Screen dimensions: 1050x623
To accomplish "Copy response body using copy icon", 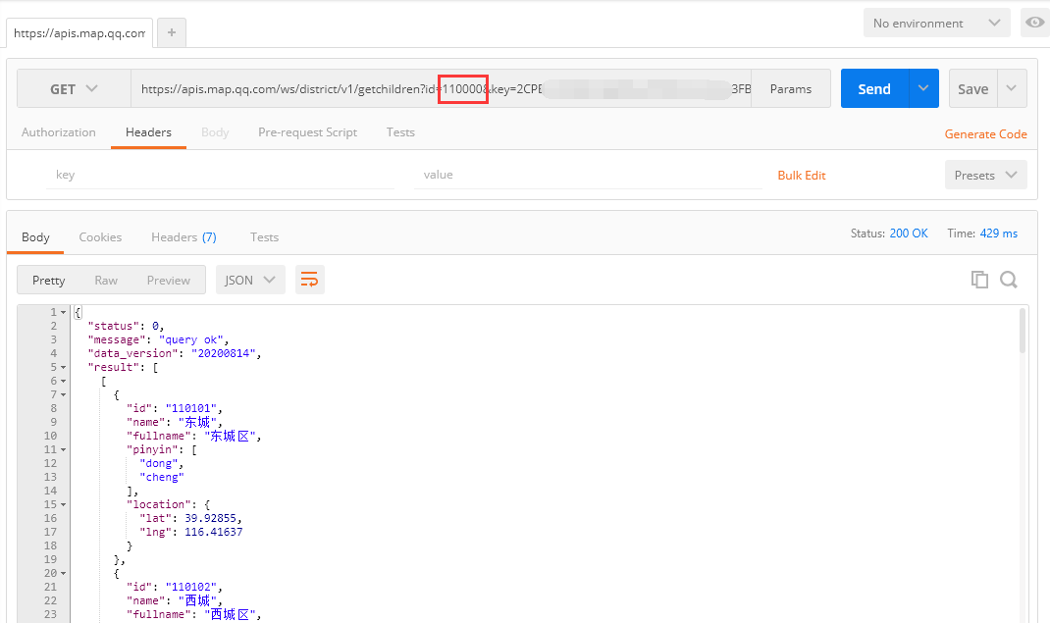I will [x=979, y=280].
